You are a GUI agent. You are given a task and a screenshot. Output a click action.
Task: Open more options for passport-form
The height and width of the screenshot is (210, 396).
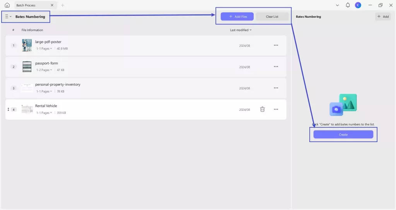click(276, 66)
